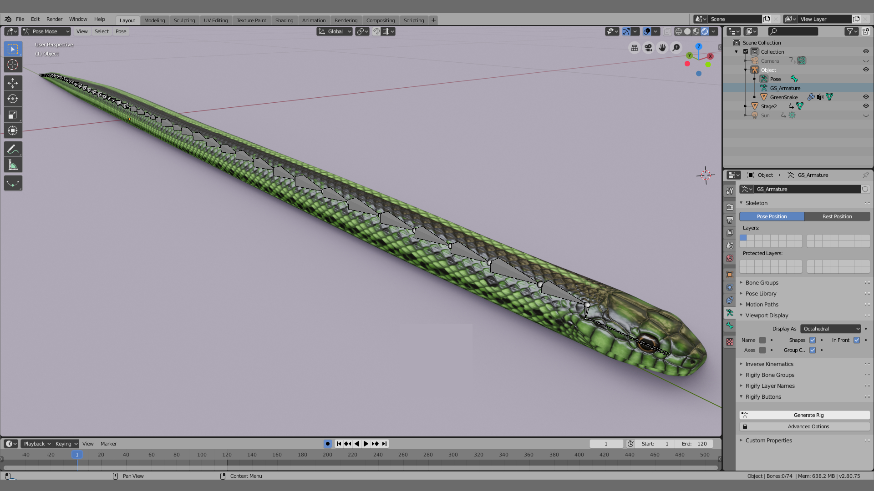The height and width of the screenshot is (491, 874).
Task: Open the Global transform orientation dropdown
Action: click(x=335, y=31)
